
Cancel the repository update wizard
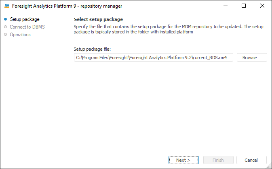(x=252, y=160)
